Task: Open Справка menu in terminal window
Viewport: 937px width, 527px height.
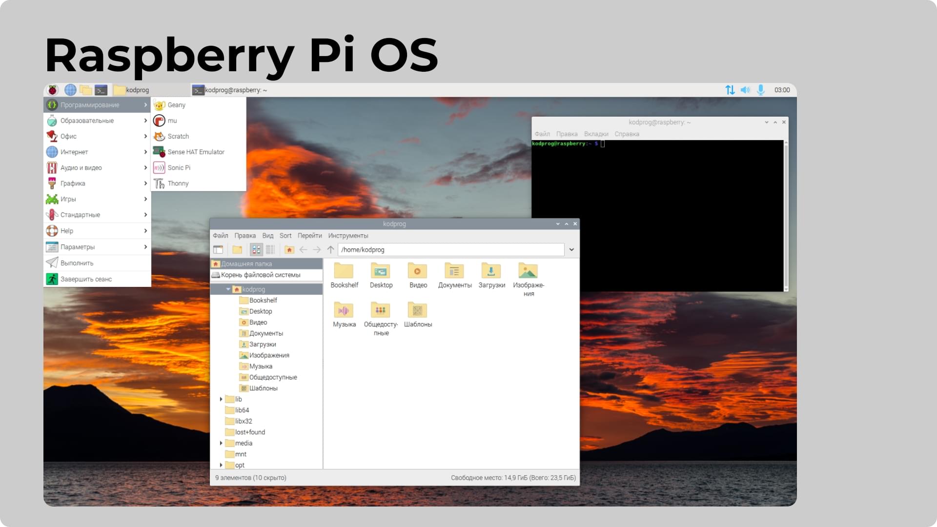Action: [x=627, y=134]
